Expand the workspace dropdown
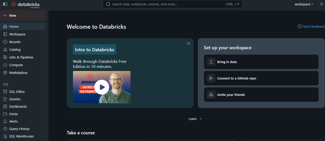 click(304, 4)
